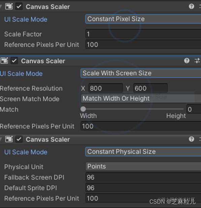Click the Scale Factor input field
Viewport: 201px width, 208px height.
coord(143,34)
